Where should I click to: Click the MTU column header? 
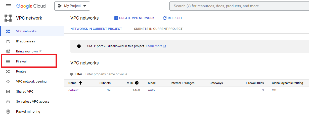click(x=130, y=83)
